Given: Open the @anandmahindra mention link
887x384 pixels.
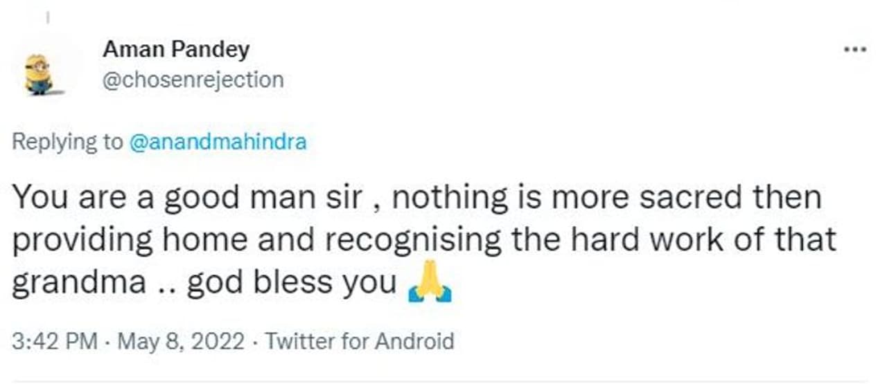Looking at the screenshot, I should [218, 142].
